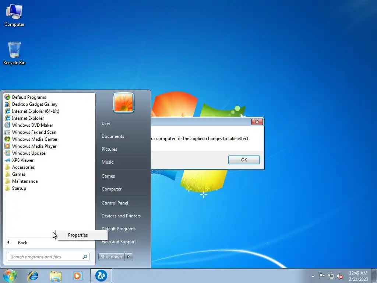Open the Recycle Bin desktop icon
The width and height of the screenshot is (377, 283).
click(x=14, y=53)
